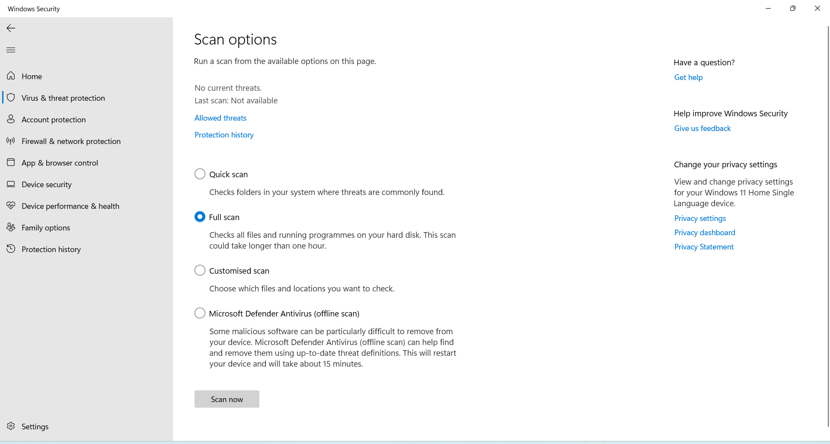This screenshot has height=444, width=830.
Task: Open Home via its house icon
Action: 11,76
